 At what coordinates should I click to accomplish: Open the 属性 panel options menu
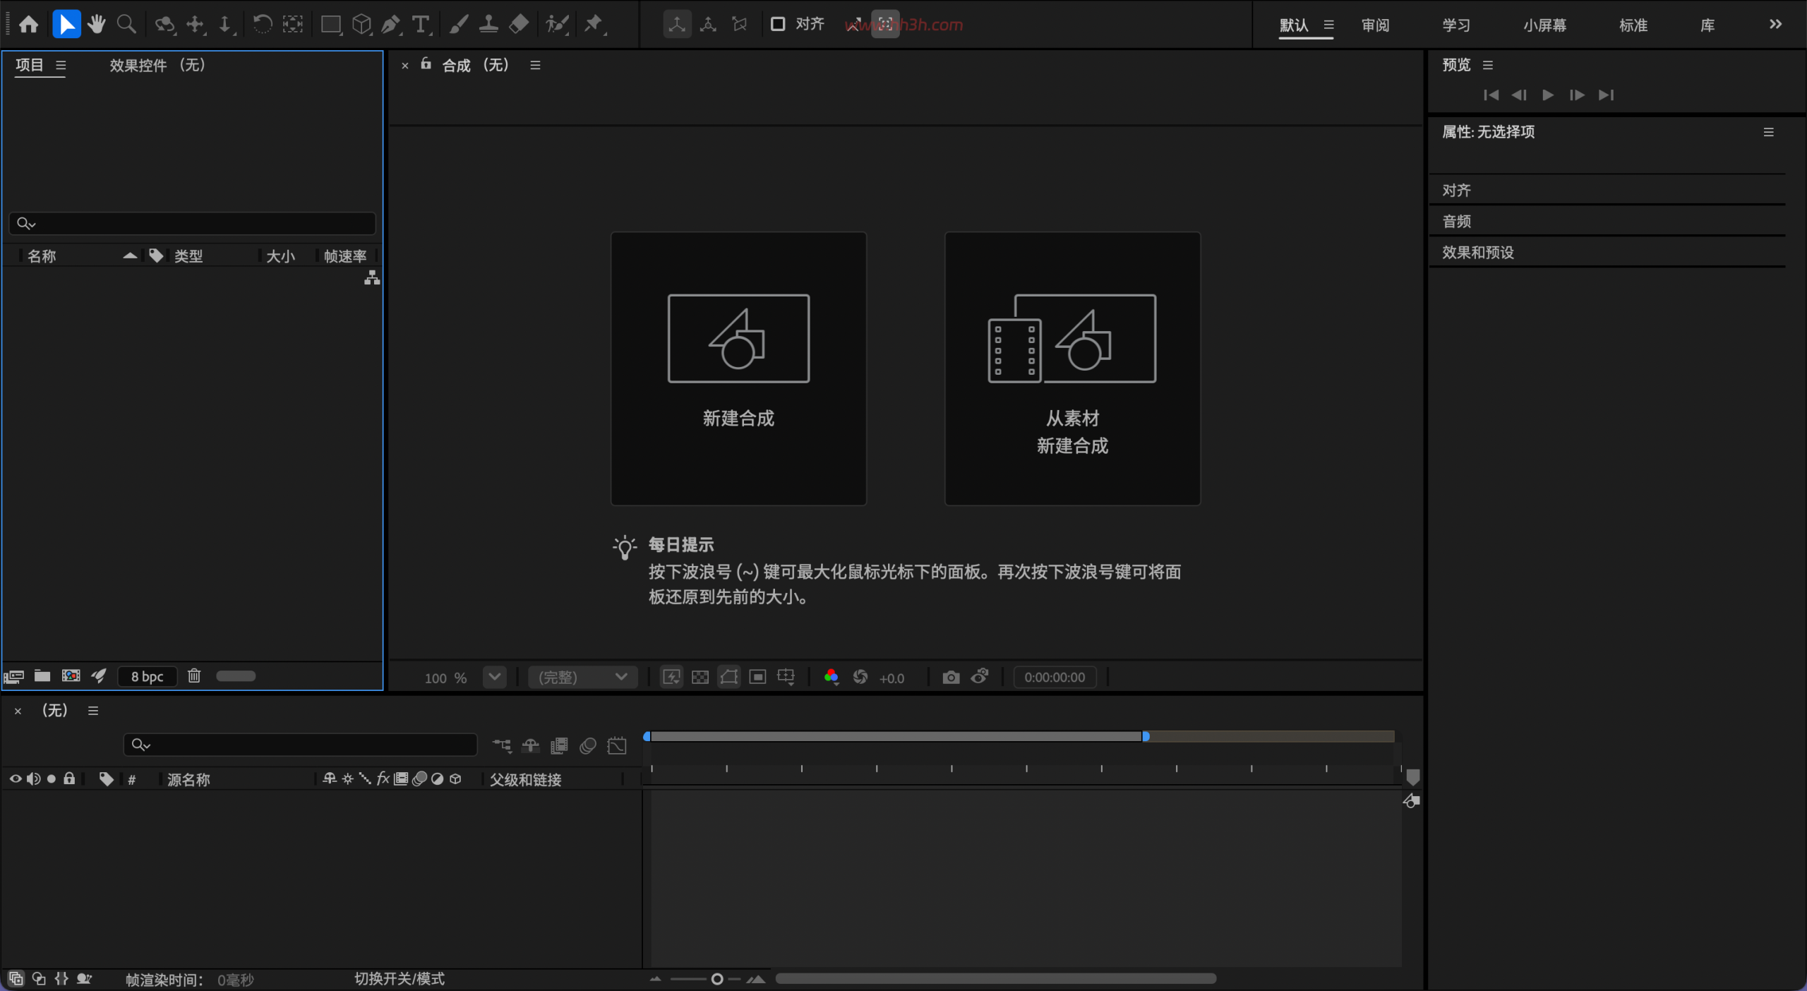coord(1768,132)
